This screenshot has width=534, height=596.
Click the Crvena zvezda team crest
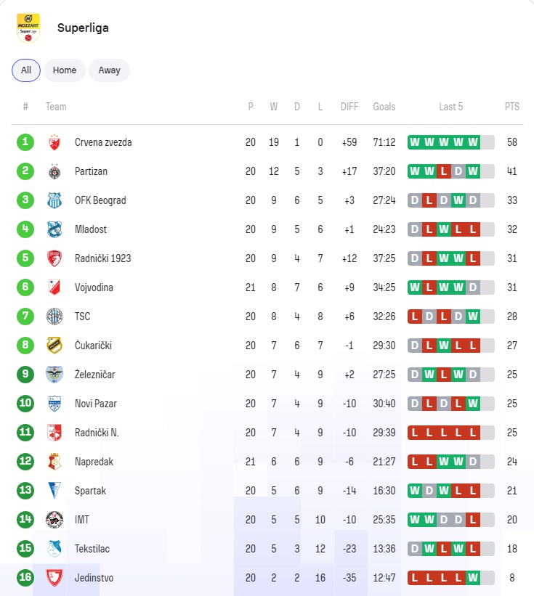click(x=54, y=142)
